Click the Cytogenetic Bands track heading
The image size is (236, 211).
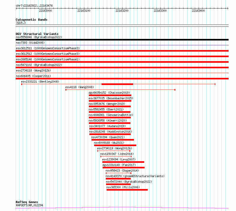[x=32, y=20]
